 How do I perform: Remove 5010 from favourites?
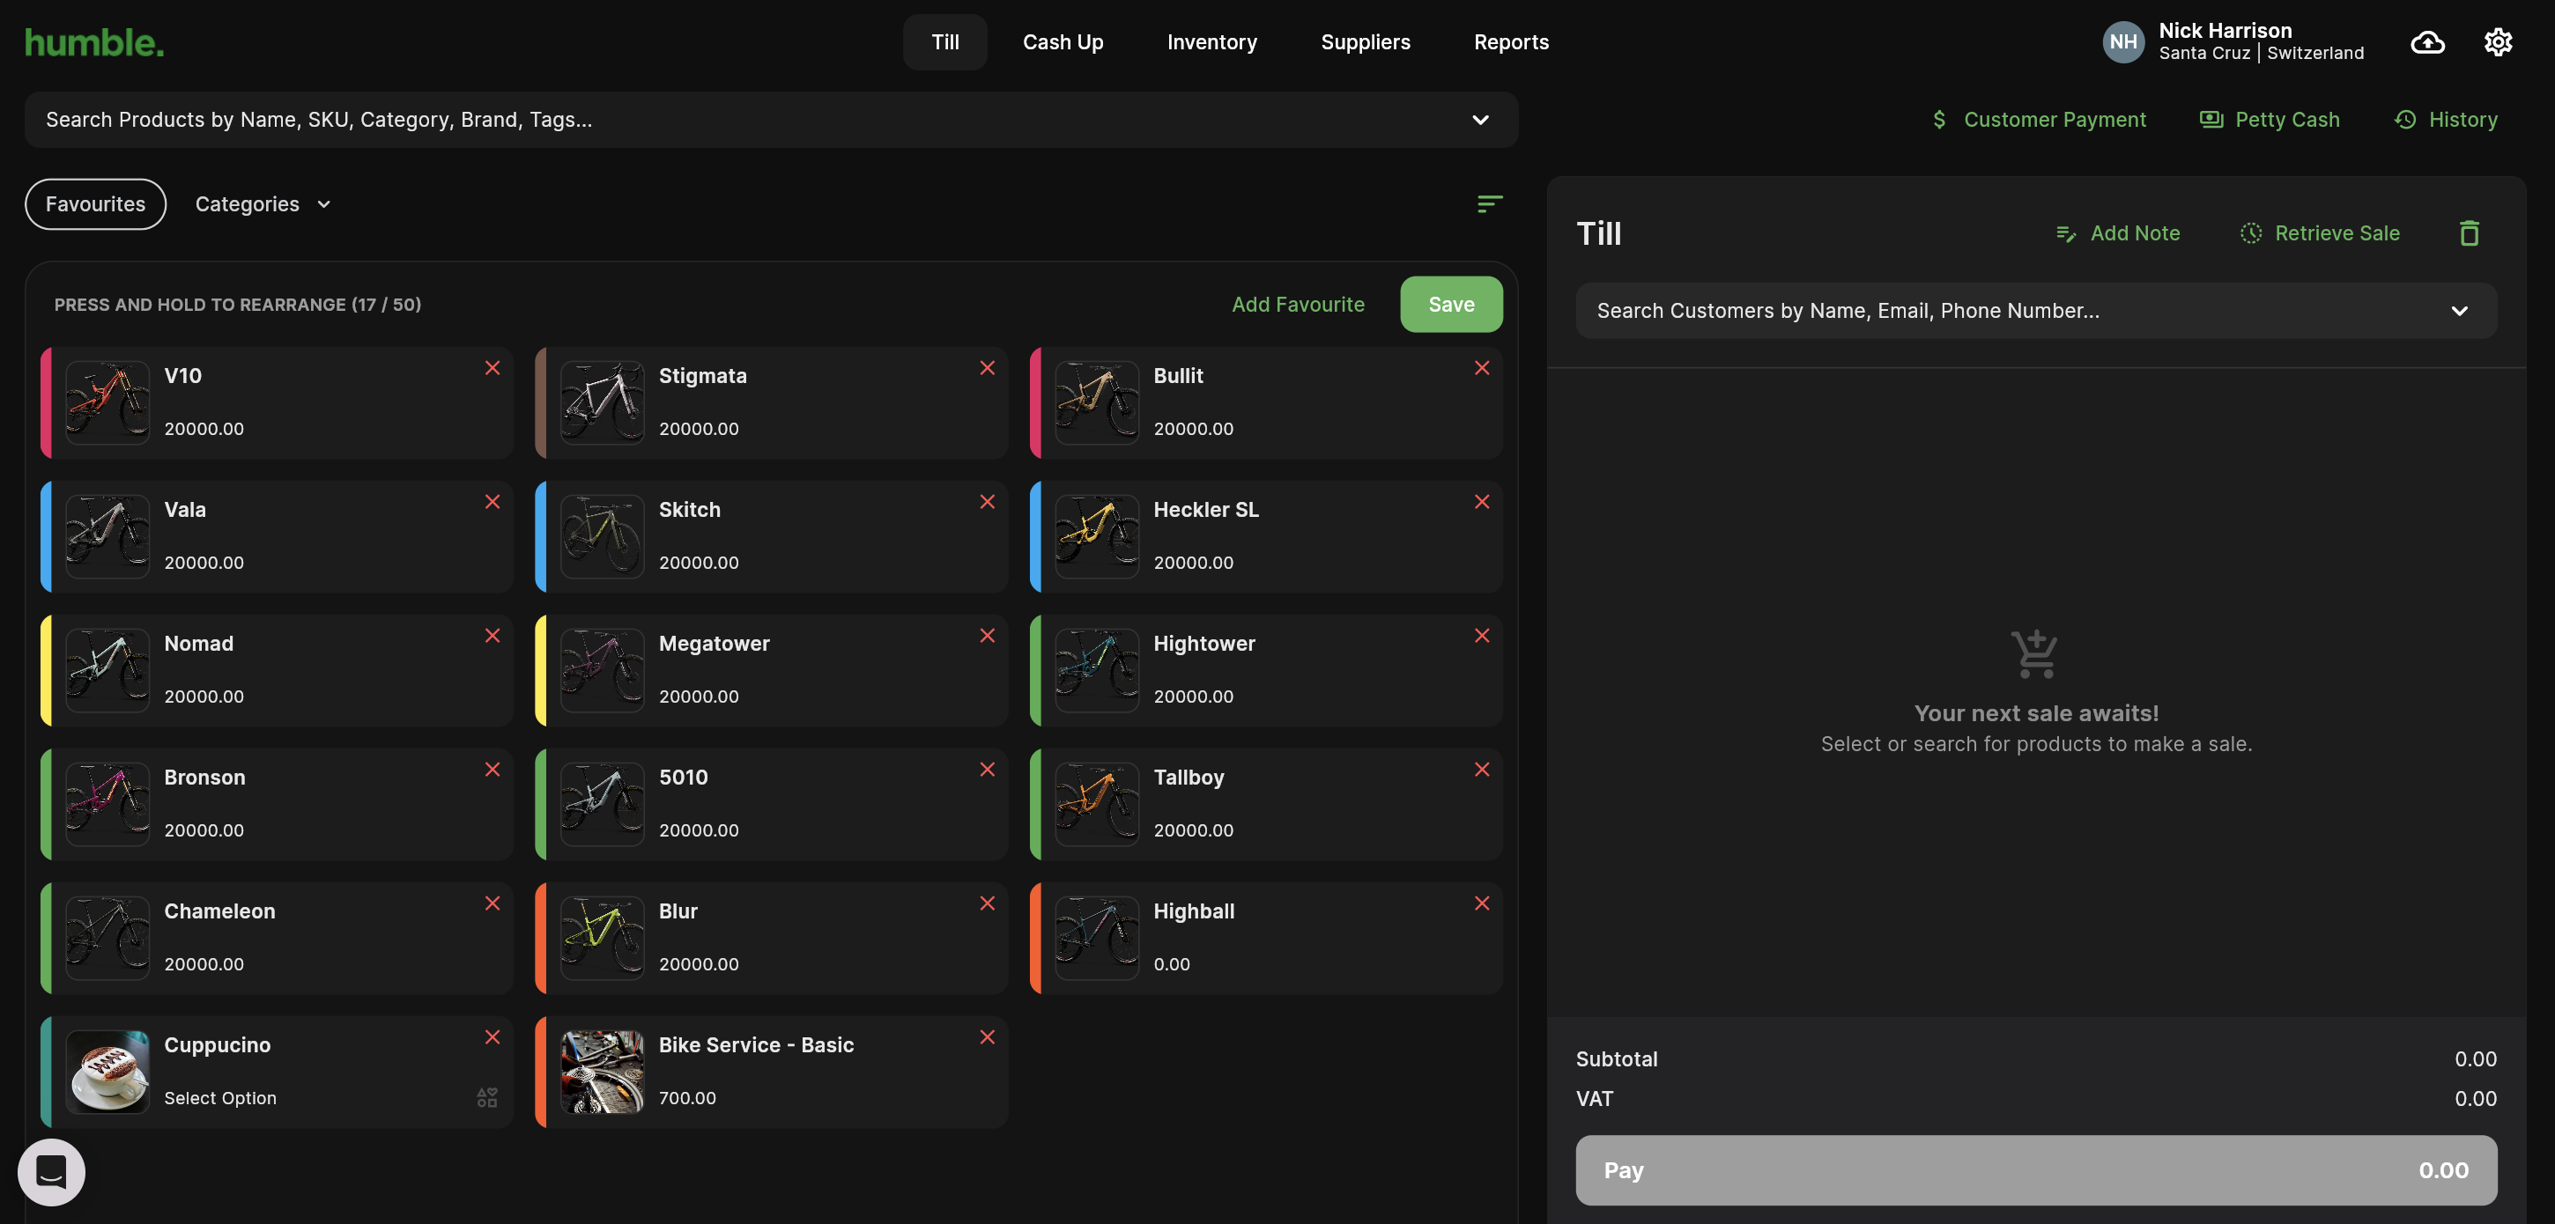coord(987,769)
